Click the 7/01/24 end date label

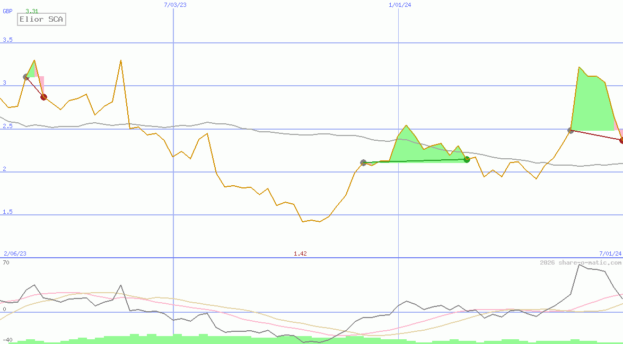coord(610,254)
